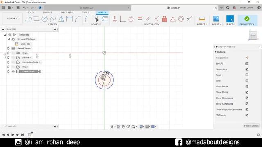Click the Save icon

(18, 7)
